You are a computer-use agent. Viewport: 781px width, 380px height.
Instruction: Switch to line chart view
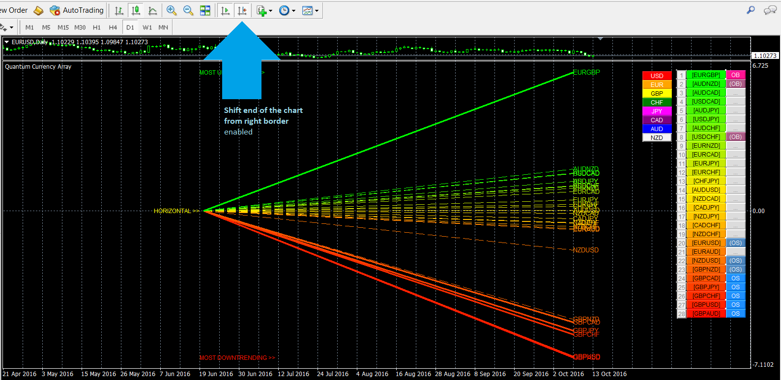[x=153, y=10]
